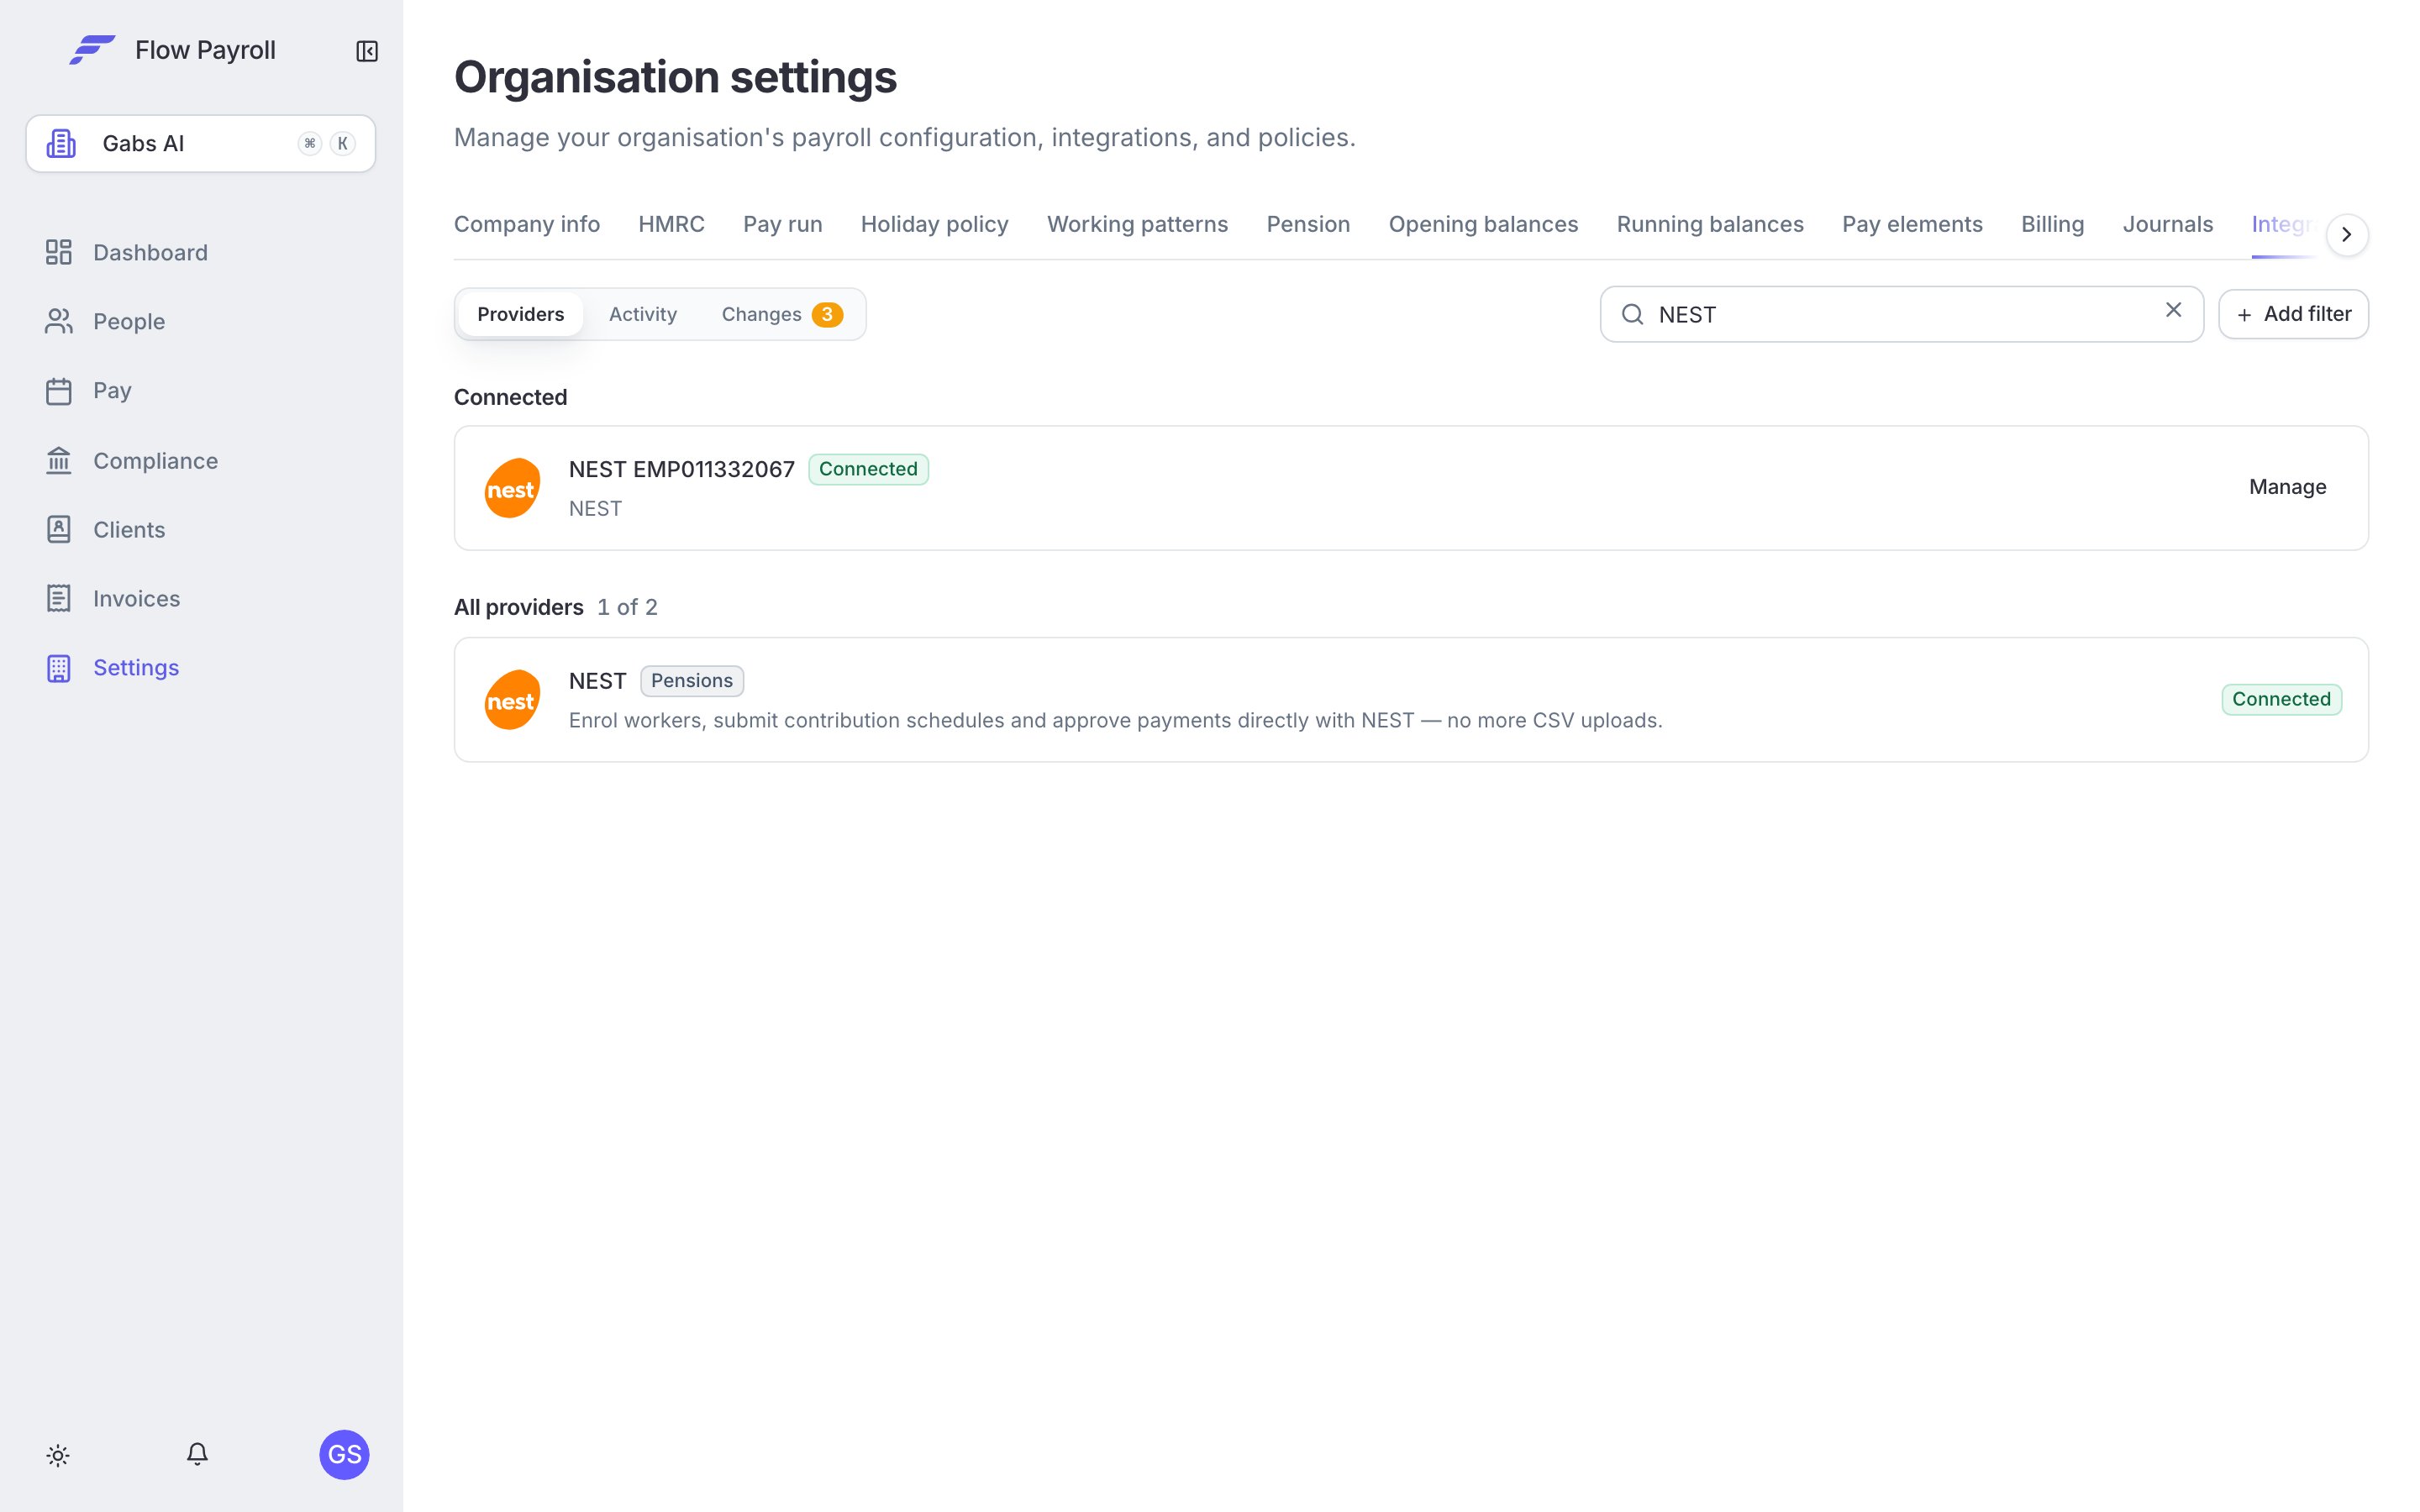Screen dimensions: 2420x1512
Task: Toggle the light/dark theme sun icon
Action: (58, 1455)
